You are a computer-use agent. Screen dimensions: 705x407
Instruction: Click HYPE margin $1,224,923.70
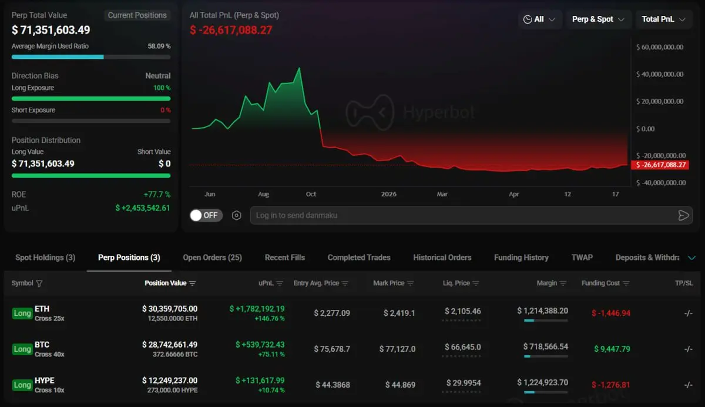point(543,382)
